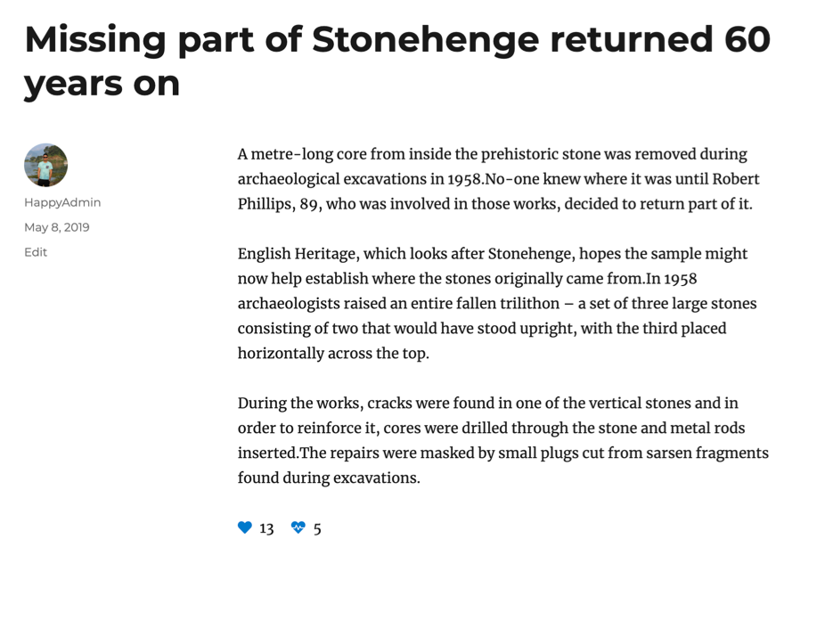Screen dimensions: 817x637
Task: Open the HappyAdmin author profile link
Action: [62, 202]
